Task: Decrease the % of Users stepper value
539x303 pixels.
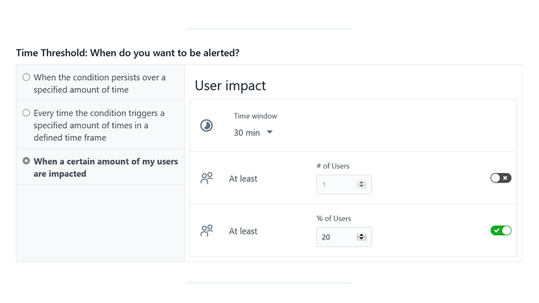Action: tap(361, 239)
